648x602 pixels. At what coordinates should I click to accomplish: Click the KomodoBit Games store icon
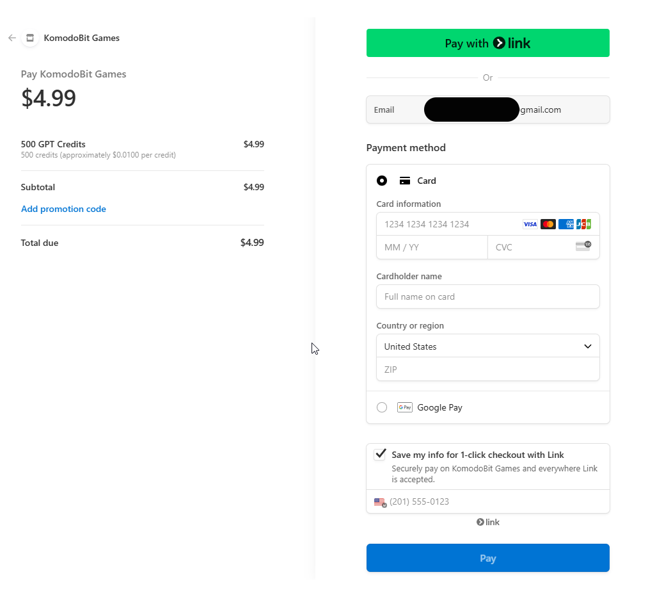click(30, 38)
